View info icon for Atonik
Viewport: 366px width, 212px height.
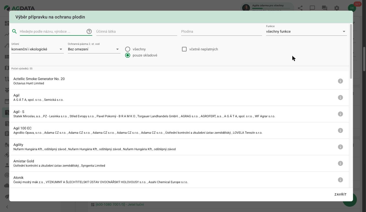340,180
